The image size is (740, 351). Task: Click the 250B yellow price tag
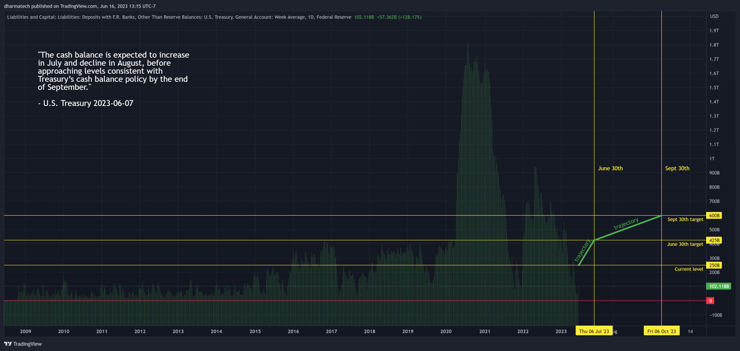click(714, 265)
